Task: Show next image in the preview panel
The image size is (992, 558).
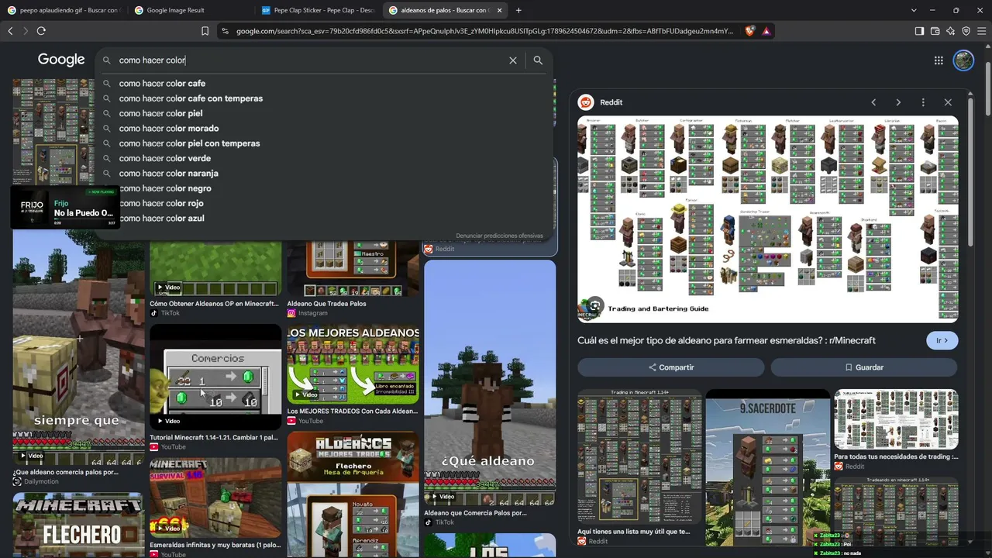Action: (x=898, y=102)
